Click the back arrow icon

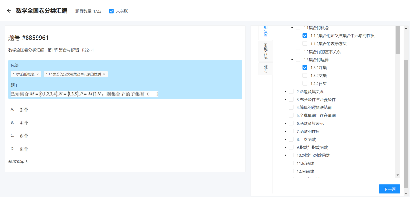(x=9, y=11)
